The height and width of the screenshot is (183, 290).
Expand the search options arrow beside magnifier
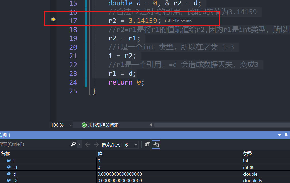[x=79, y=144]
